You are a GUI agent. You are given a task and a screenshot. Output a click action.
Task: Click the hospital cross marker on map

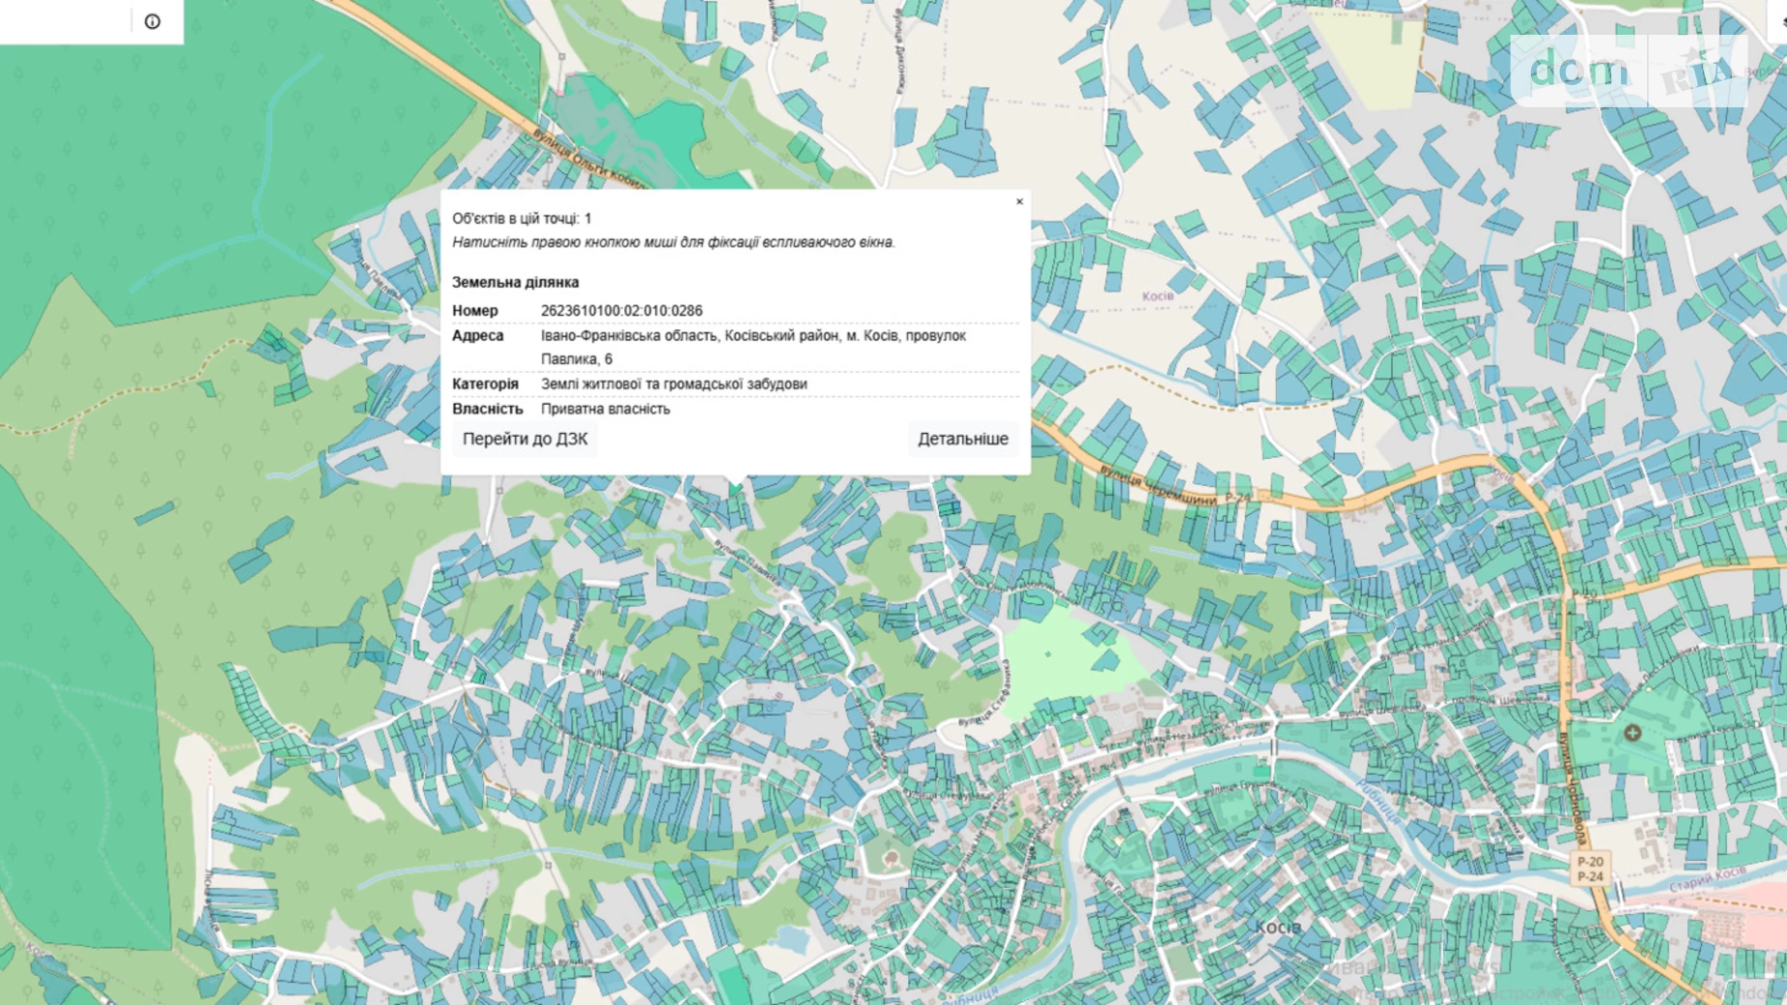1632,732
